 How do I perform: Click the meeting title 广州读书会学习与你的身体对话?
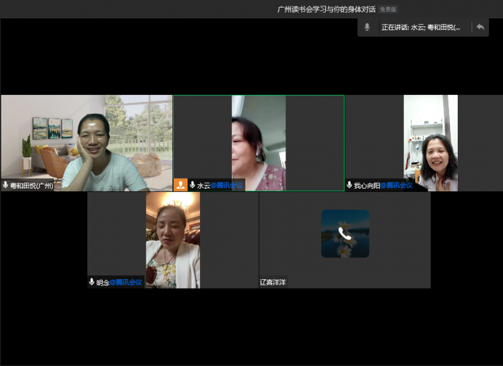pyautogui.click(x=326, y=9)
